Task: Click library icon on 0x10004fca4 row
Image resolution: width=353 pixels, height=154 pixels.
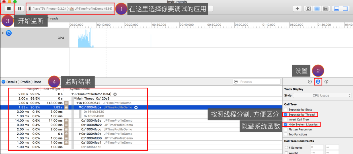Action: (66, 143)
